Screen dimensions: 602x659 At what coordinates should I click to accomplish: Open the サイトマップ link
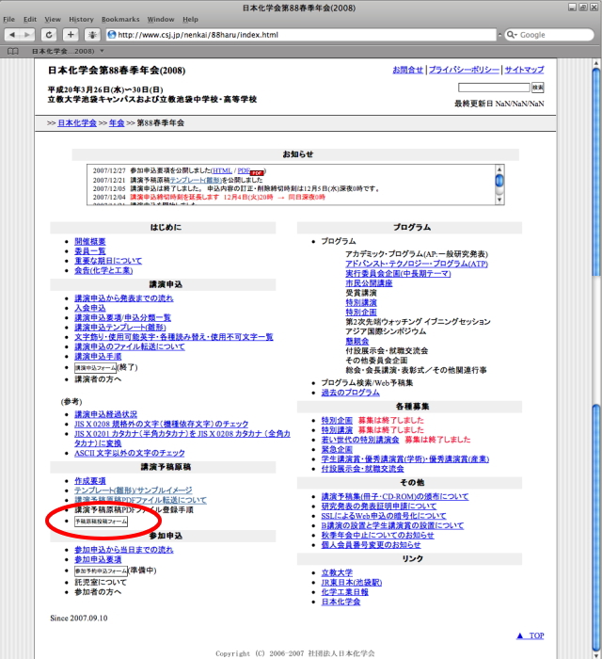click(x=524, y=70)
